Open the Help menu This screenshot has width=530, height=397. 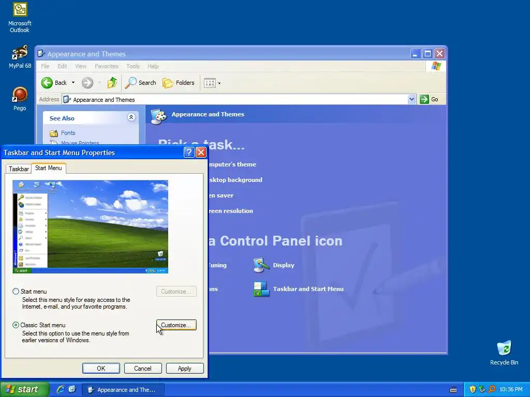point(153,66)
